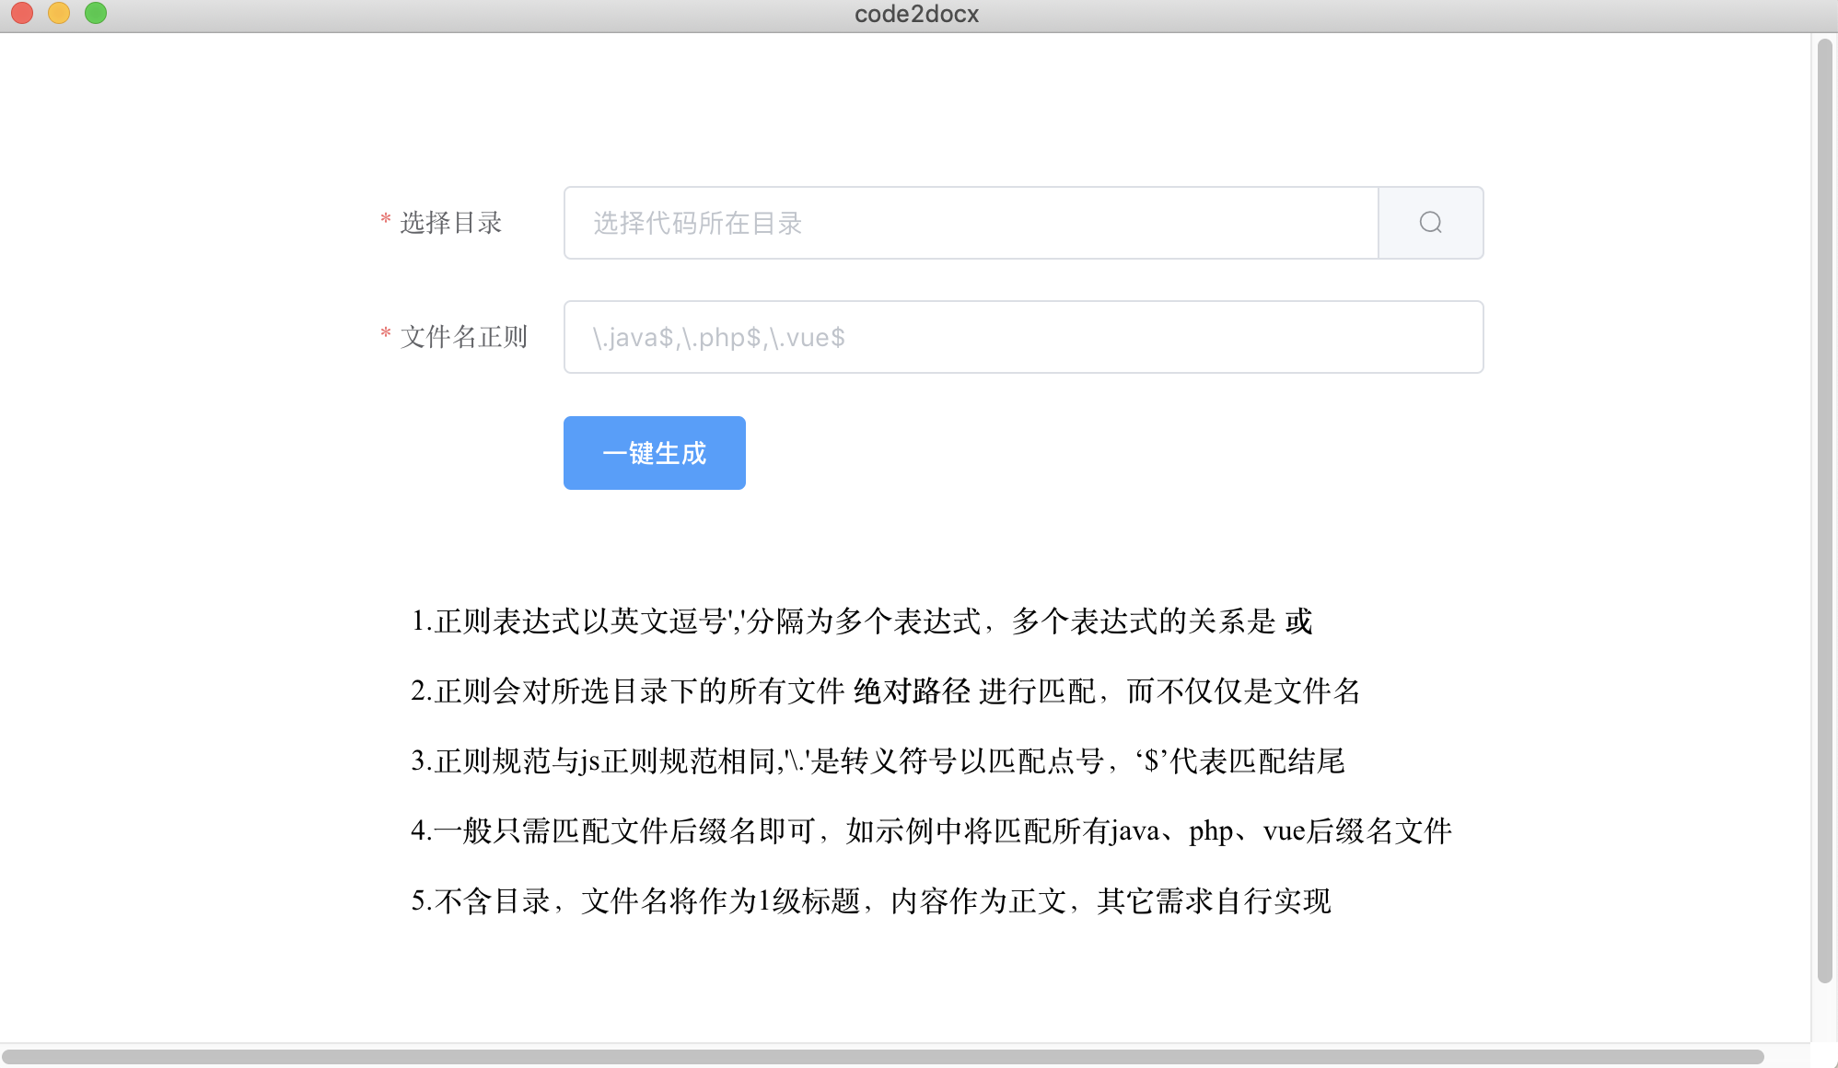Click the horizontal scrollbar at bottom
This screenshot has height=1068, width=1838.
point(882,1057)
